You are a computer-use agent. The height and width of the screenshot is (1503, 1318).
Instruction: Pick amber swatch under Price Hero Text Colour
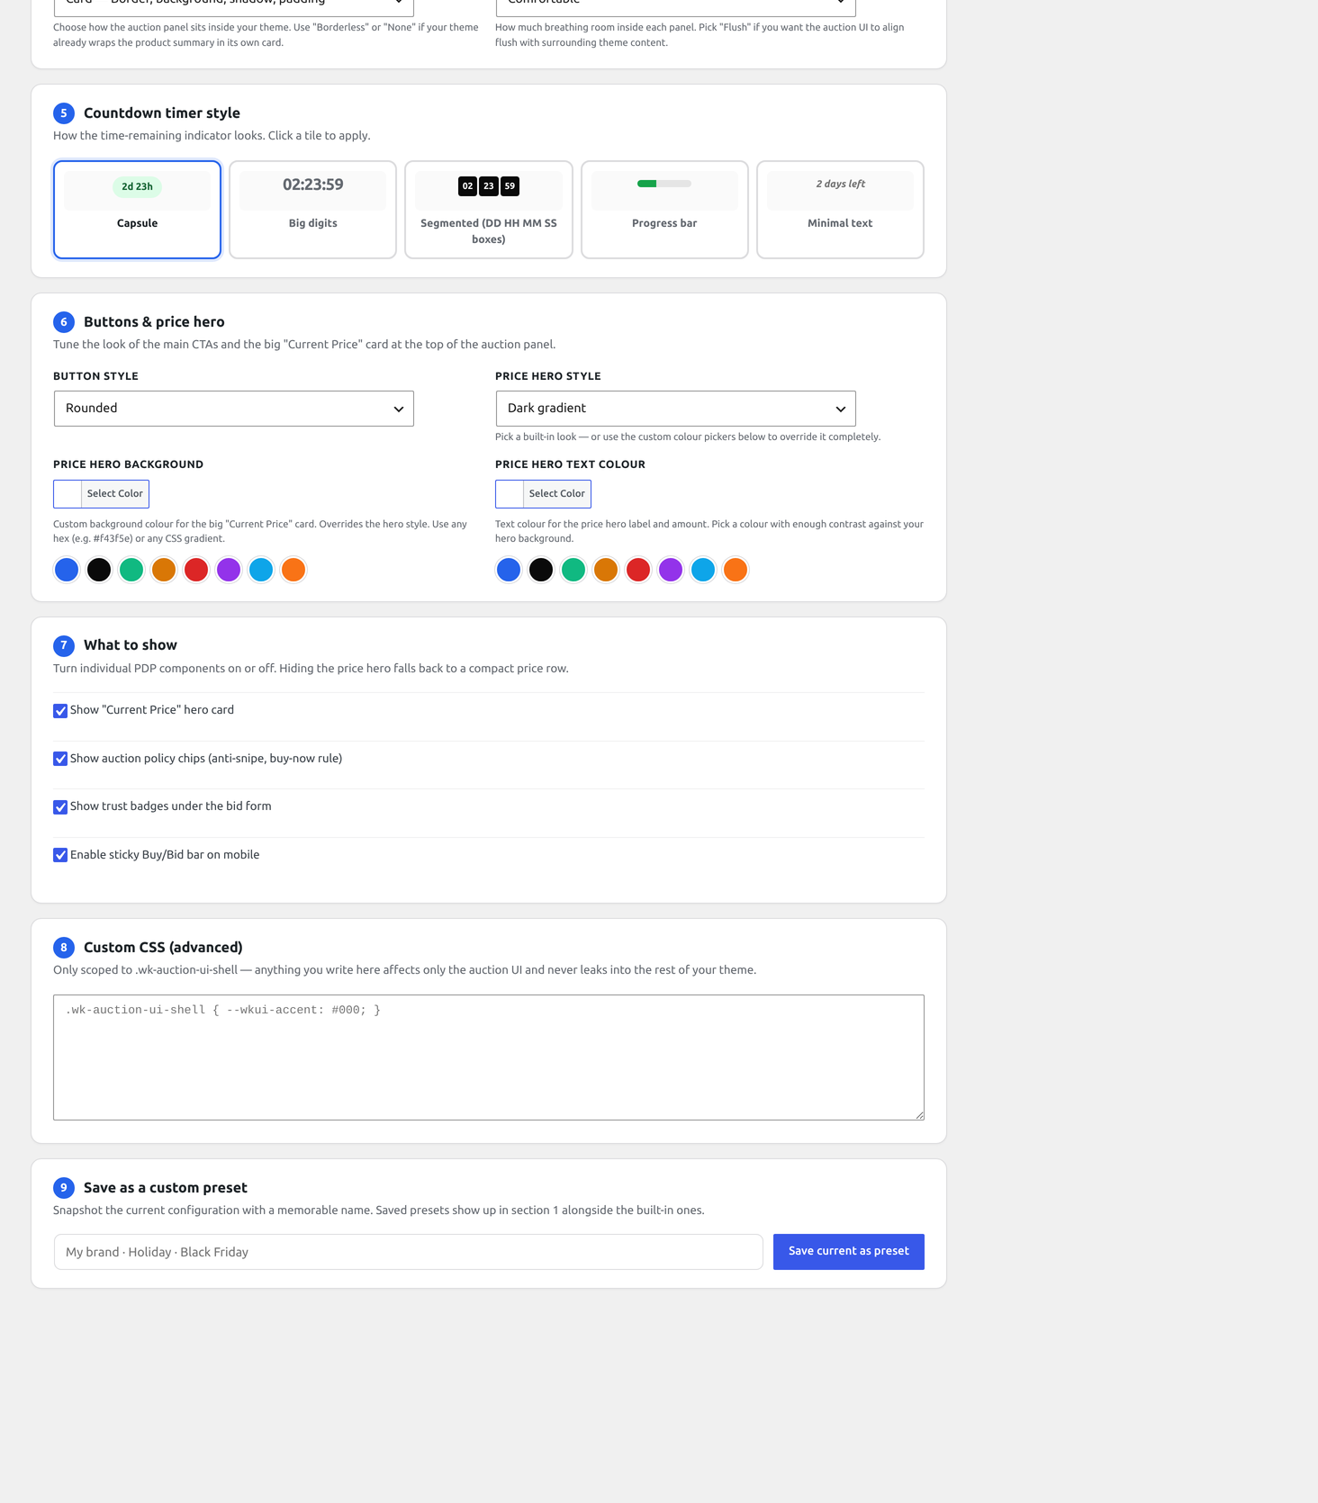606,570
